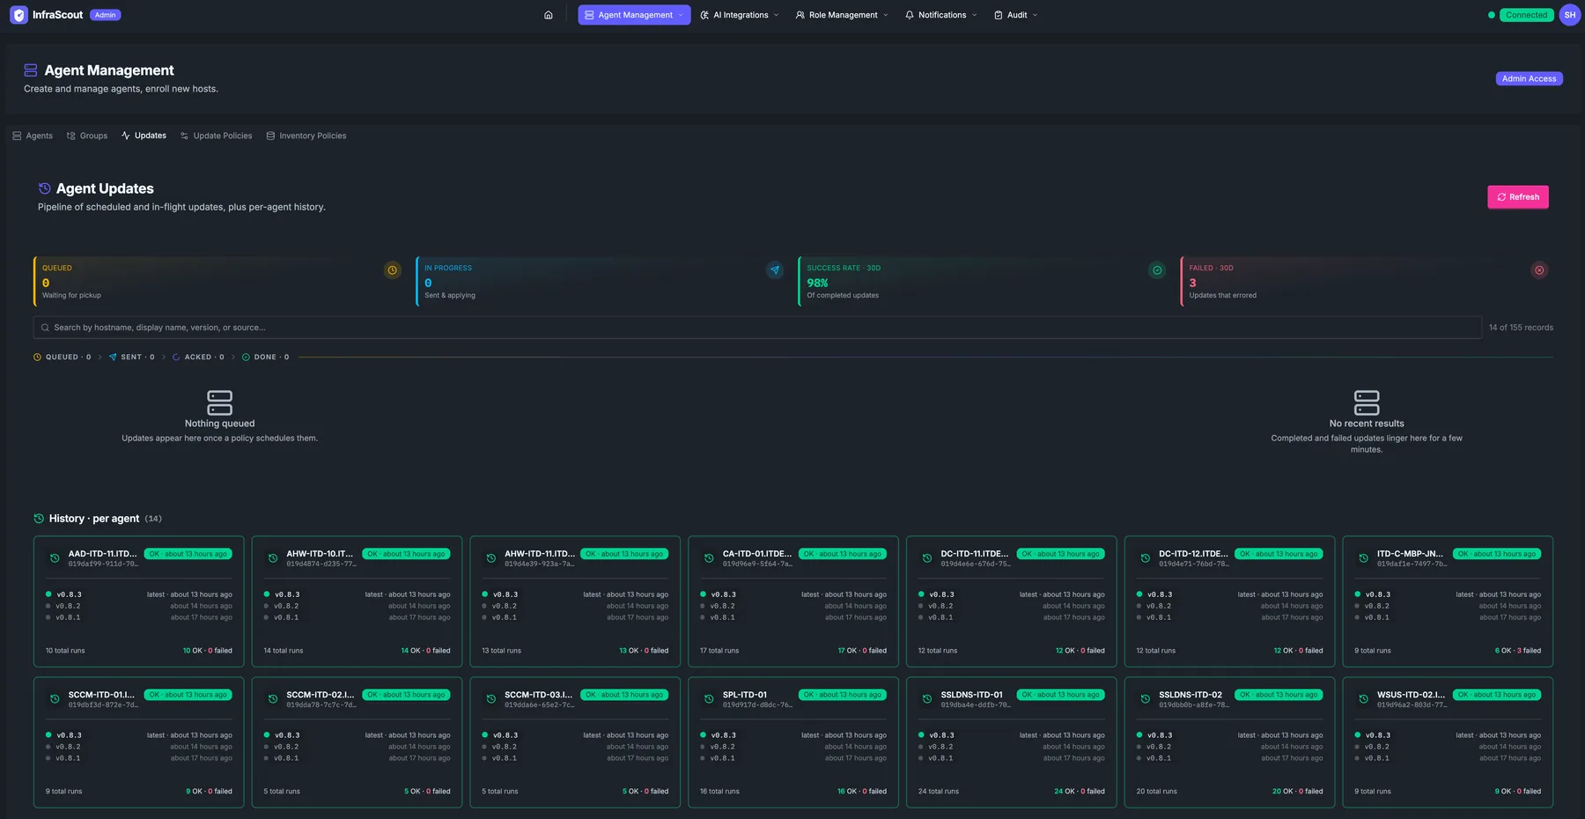This screenshot has height=819, width=1585.
Task: Click the history icon on the SCCM-ITD-02 card
Action: tap(273, 699)
